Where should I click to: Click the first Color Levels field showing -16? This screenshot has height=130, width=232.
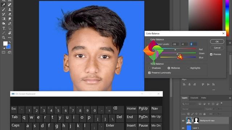(x=175, y=44)
